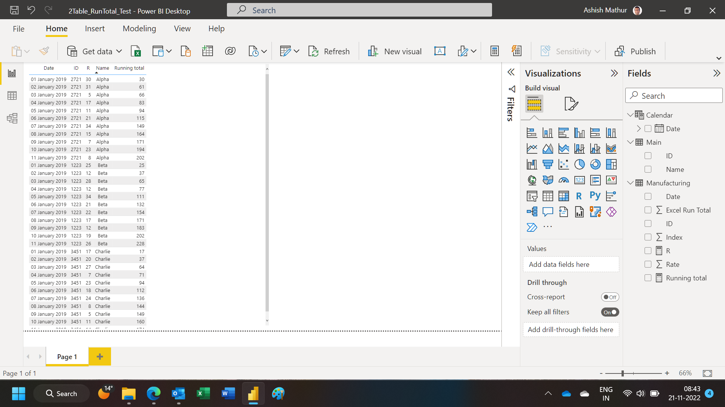Image resolution: width=725 pixels, height=407 pixels.
Task: Pick the Line chart visual
Action: click(532, 148)
